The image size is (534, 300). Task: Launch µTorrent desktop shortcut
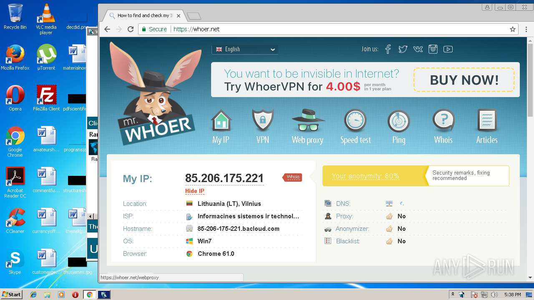[x=46, y=57]
